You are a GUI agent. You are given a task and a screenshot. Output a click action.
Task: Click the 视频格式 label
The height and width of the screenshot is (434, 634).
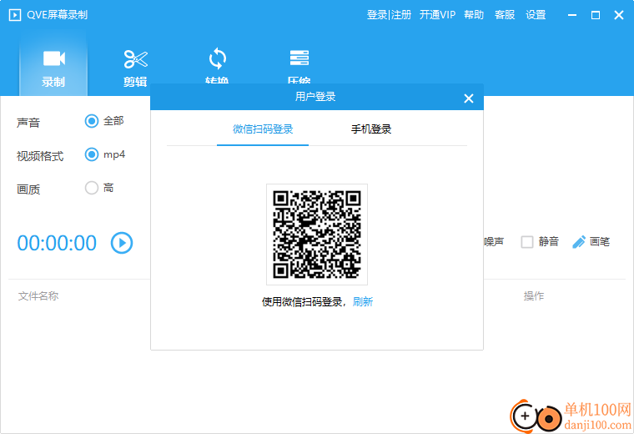pos(40,156)
